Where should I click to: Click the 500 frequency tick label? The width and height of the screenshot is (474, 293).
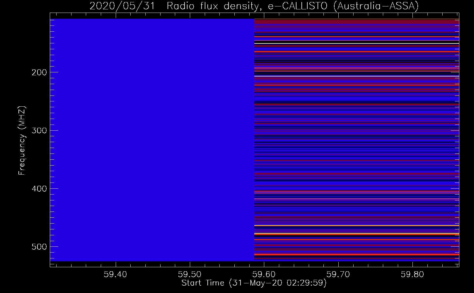[39, 247]
